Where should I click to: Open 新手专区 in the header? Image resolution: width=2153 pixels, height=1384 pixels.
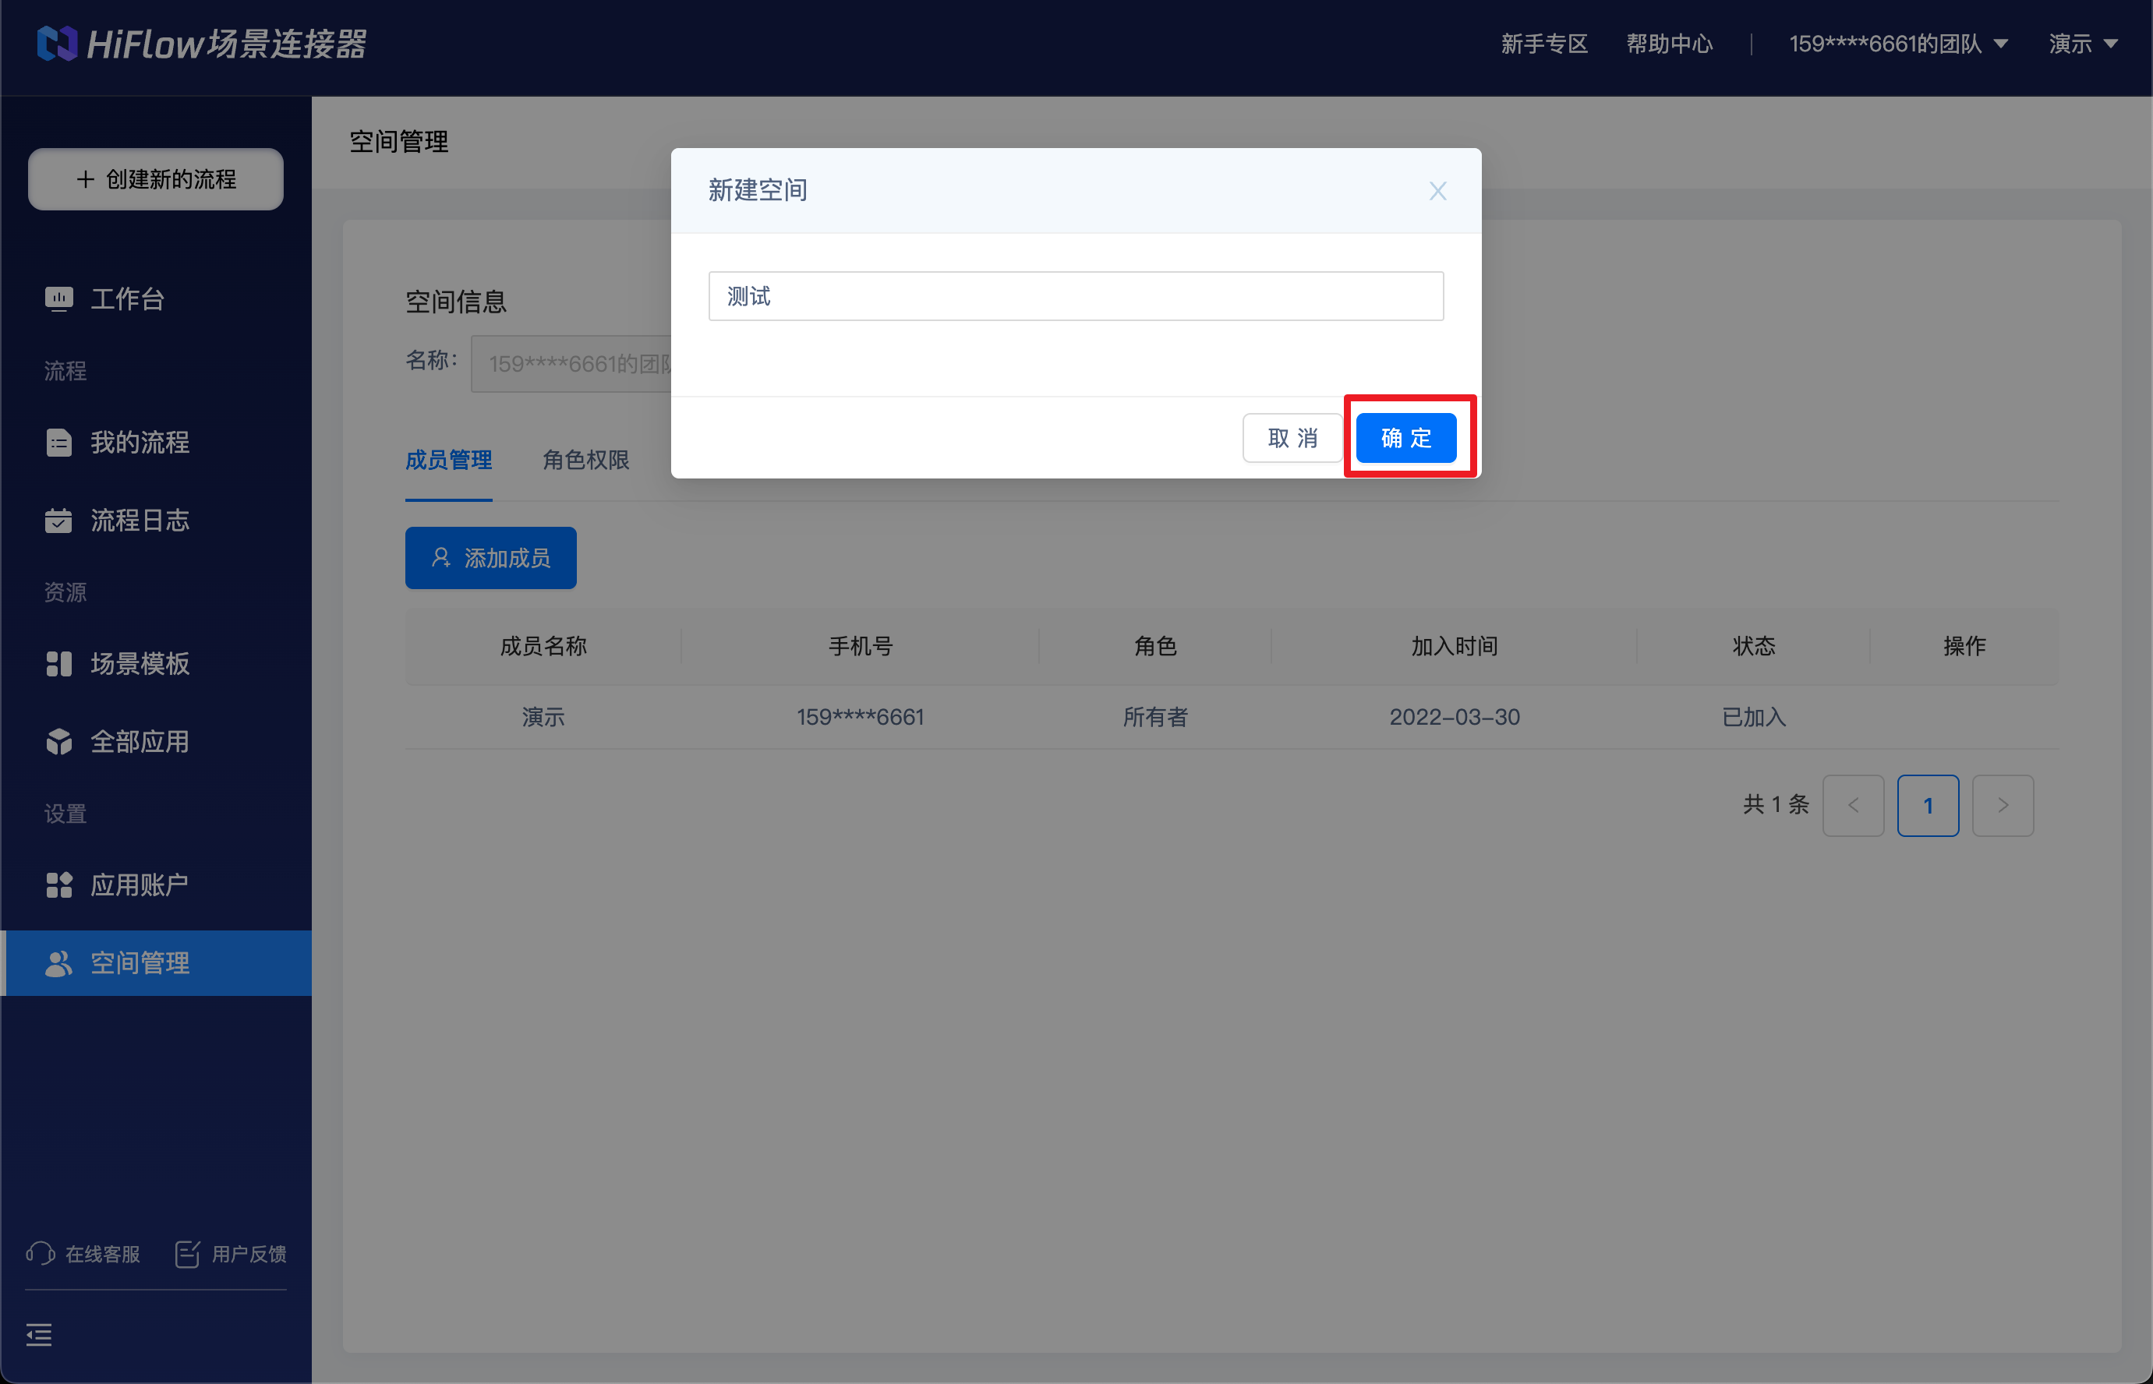tap(1543, 43)
